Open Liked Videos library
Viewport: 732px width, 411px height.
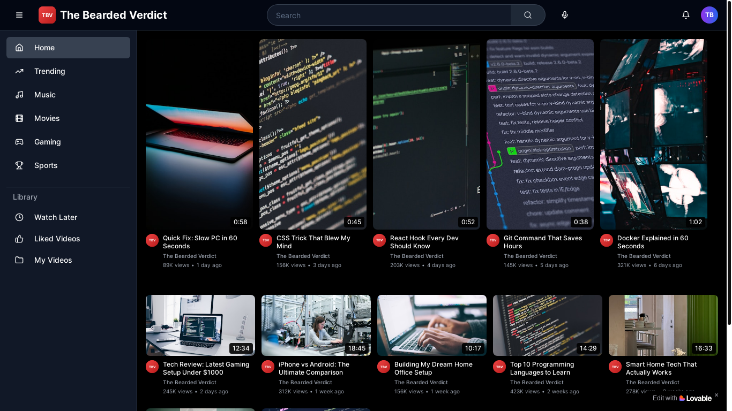[x=68, y=239]
